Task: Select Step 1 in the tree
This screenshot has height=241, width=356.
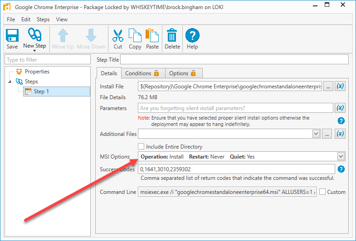Action: 57,92
